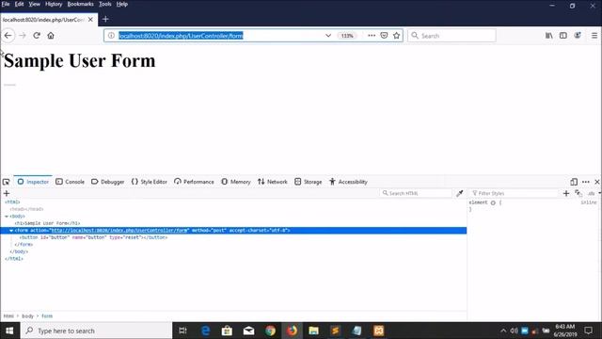This screenshot has height=339, width=602.
Task: Select the button id="button" node
Action: [x=93, y=237]
